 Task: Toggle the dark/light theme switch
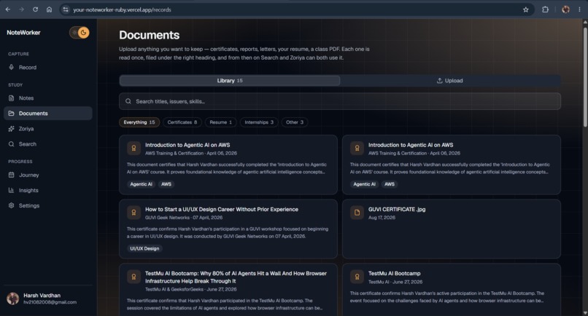point(79,33)
